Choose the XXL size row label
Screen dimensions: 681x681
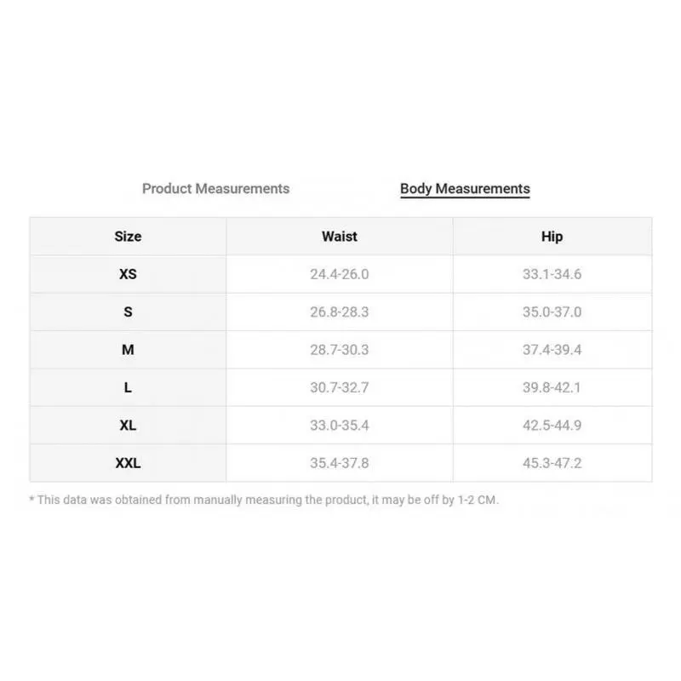[128, 463]
